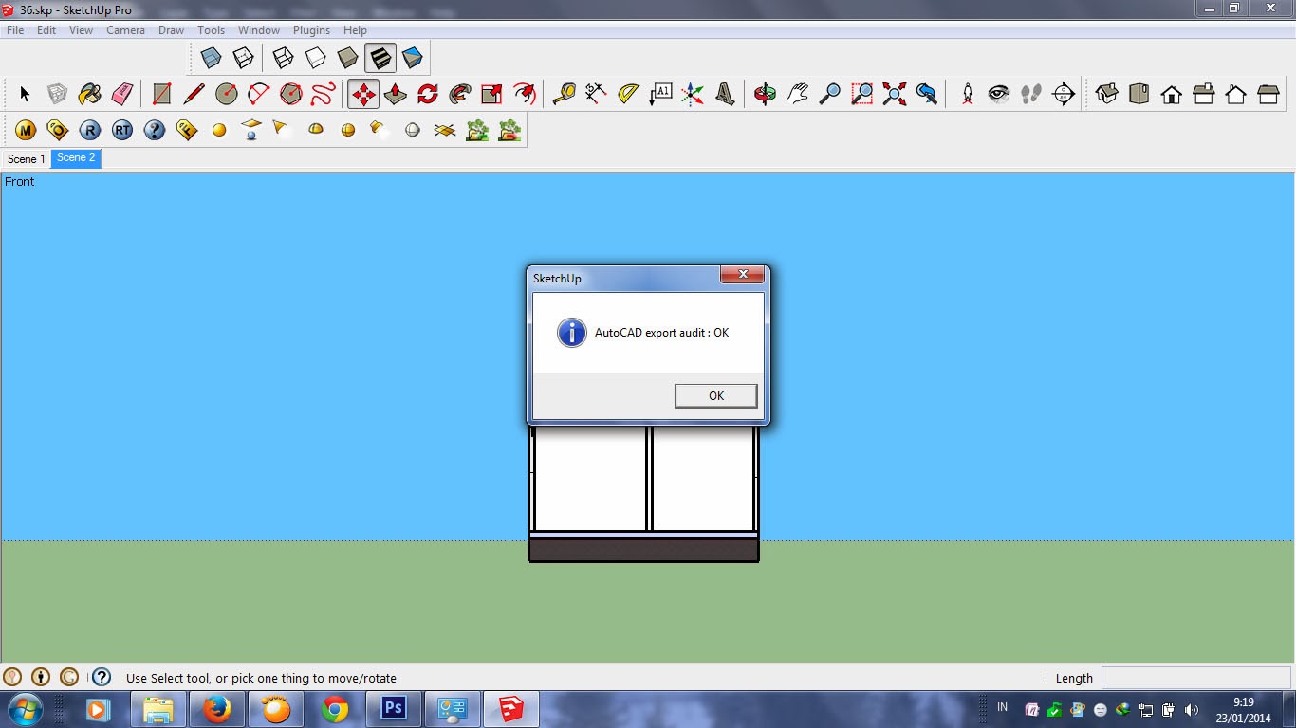Select the Position Camera tool
1296x728 pixels.
pos(967,94)
